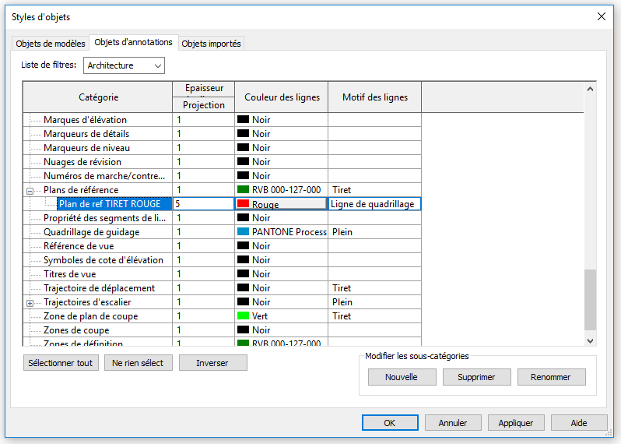
Task: Open the Liste de filtres dropdown
Action: pos(125,65)
